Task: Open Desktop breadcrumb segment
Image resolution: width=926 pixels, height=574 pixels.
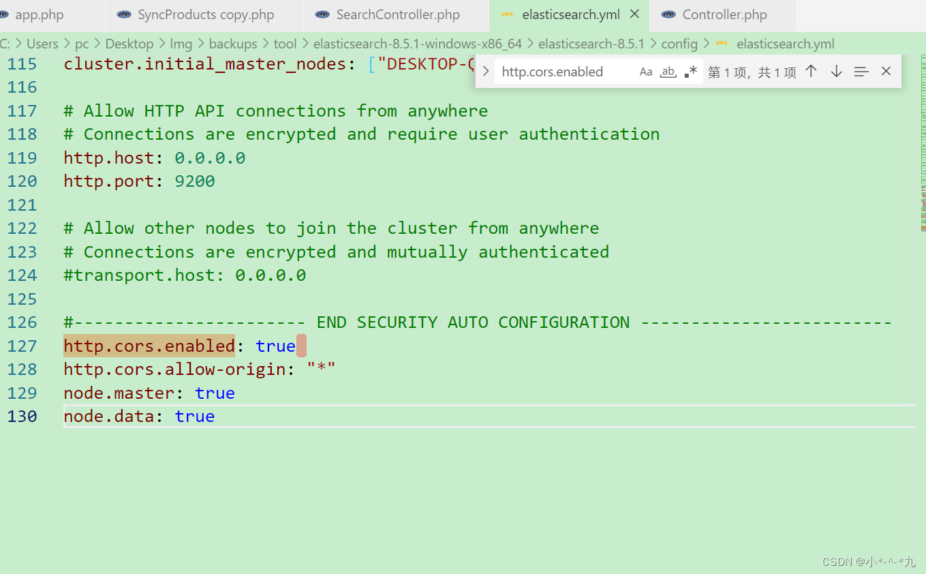Action: tap(129, 44)
